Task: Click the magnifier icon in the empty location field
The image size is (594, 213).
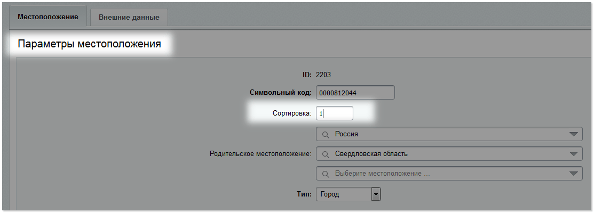Action: pyautogui.click(x=326, y=174)
